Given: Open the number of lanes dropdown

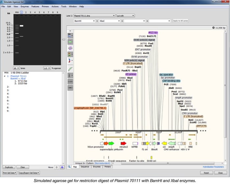Looking at the screenshot, I should (x=16, y=68).
